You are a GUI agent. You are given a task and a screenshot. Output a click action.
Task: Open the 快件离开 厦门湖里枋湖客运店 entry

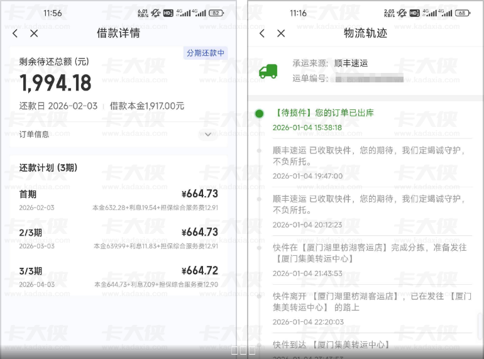372,302
